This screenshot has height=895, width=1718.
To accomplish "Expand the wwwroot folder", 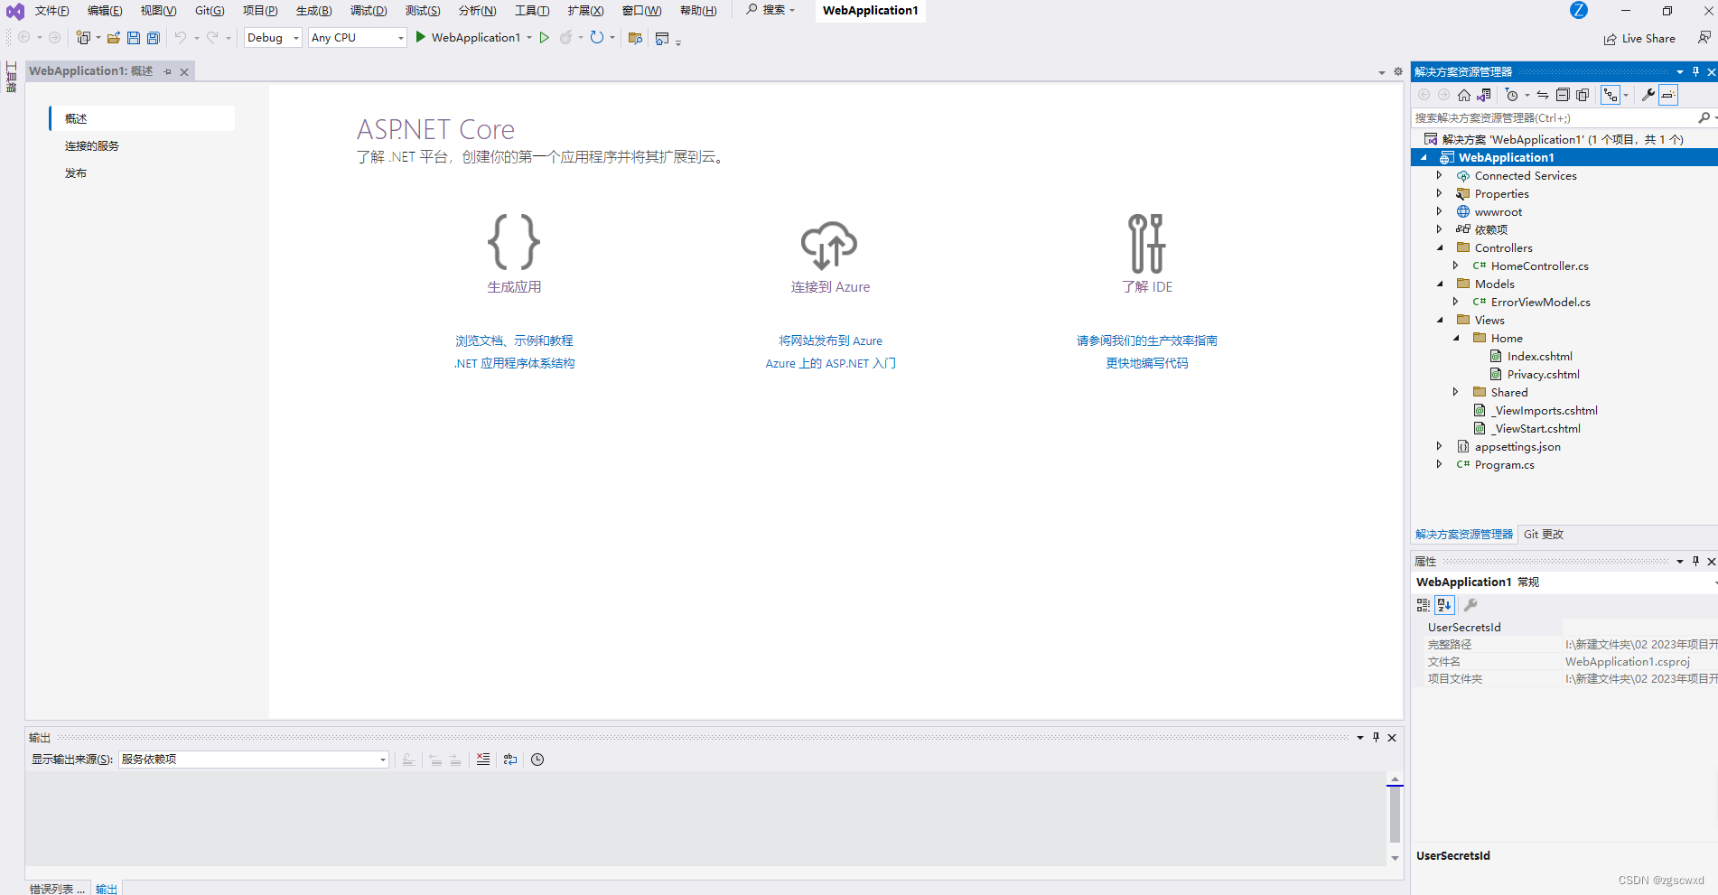I will (1440, 211).
